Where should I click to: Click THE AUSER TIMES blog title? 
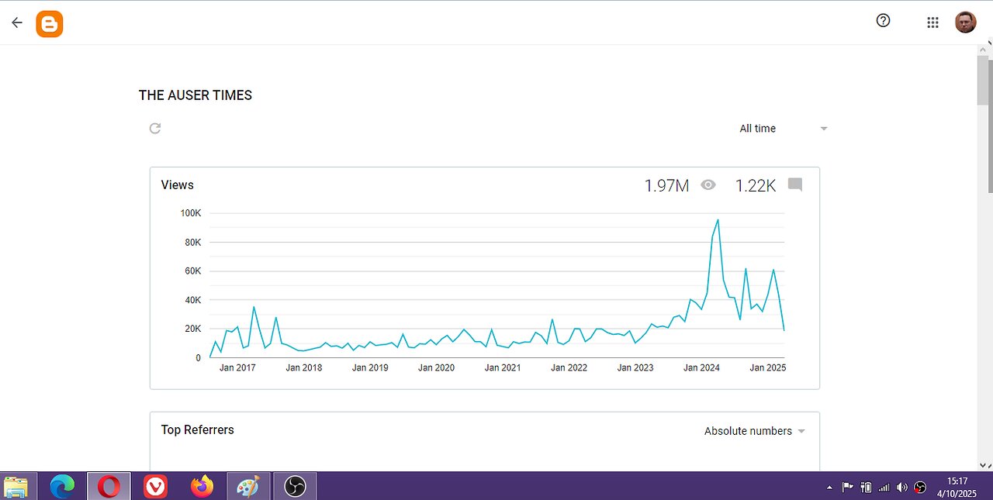pos(195,95)
